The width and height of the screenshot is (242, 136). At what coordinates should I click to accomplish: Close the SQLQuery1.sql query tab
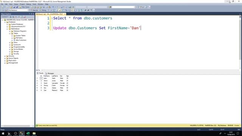[x=65, y=14]
